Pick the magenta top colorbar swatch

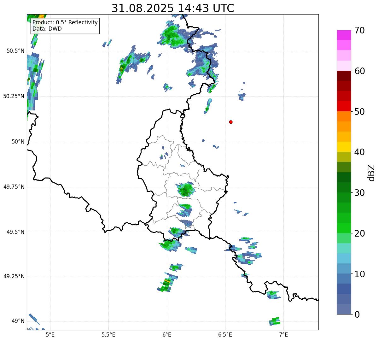(344, 35)
